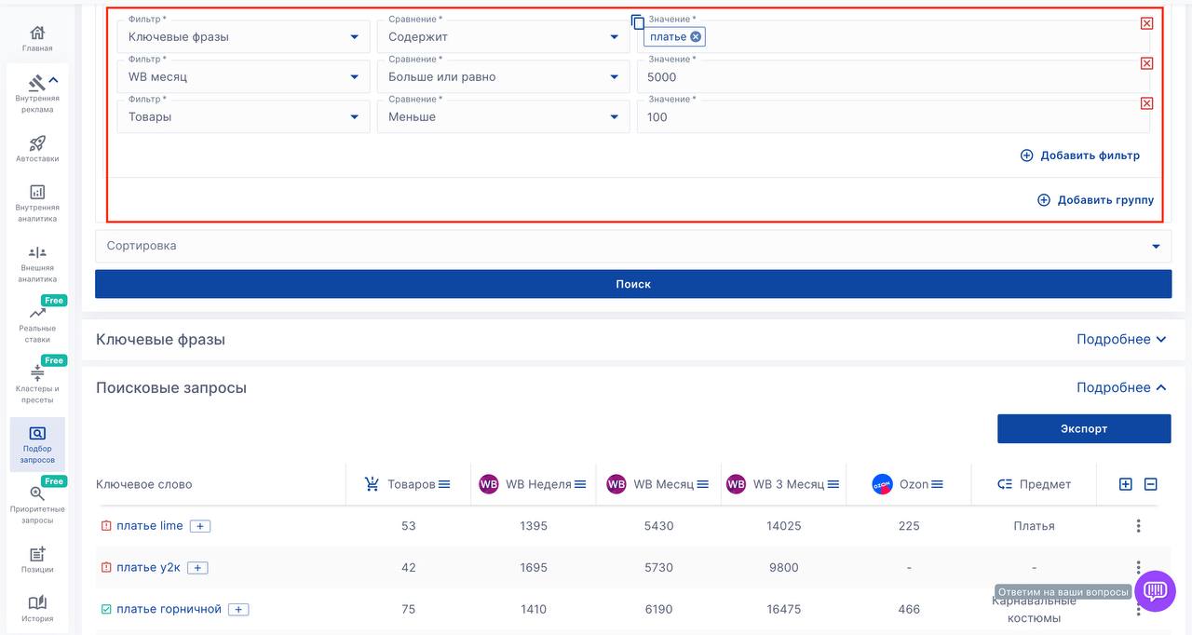Toggle the checkbox icon beside платье горничной
Screen dimensions: 1192x635
tap(106, 610)
